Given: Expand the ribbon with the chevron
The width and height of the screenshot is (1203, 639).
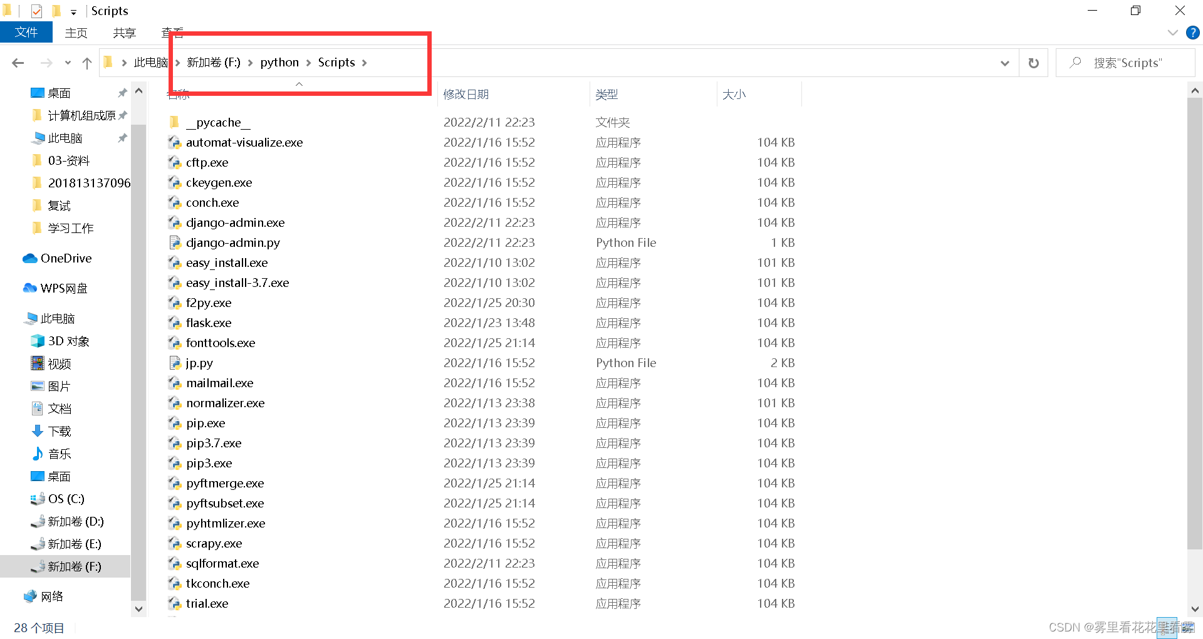Looking at the screenshot, I should point(1173,33).
